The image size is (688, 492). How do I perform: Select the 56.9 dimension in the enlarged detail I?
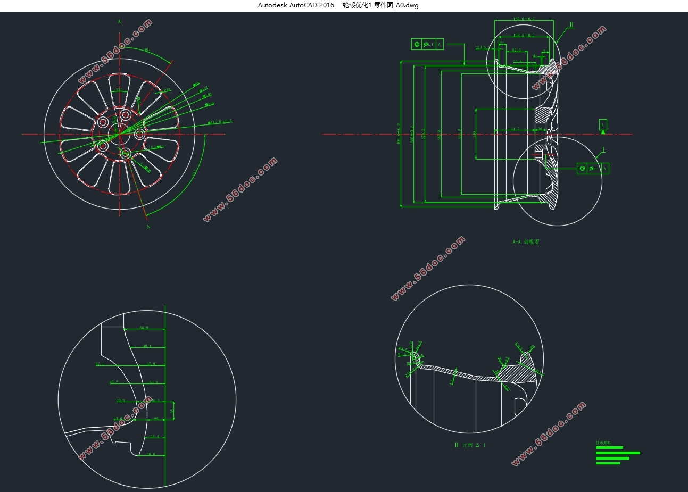coord(144,328)
